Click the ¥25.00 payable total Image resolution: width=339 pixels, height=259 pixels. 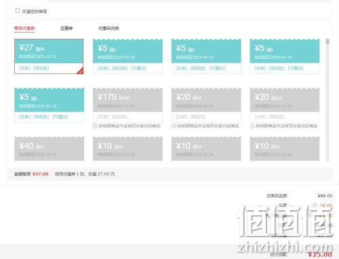(320, 255)
